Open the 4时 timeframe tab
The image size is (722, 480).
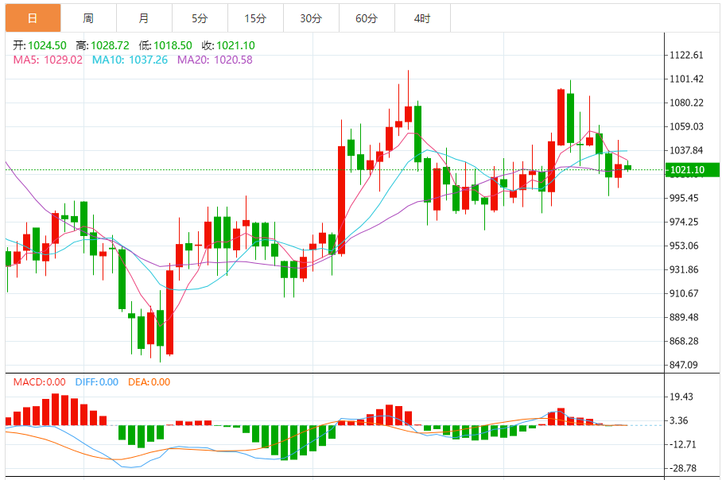click(422, 18)
